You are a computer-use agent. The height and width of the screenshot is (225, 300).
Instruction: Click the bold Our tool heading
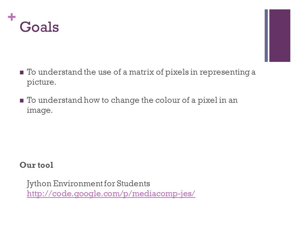[x=36, y=165]
